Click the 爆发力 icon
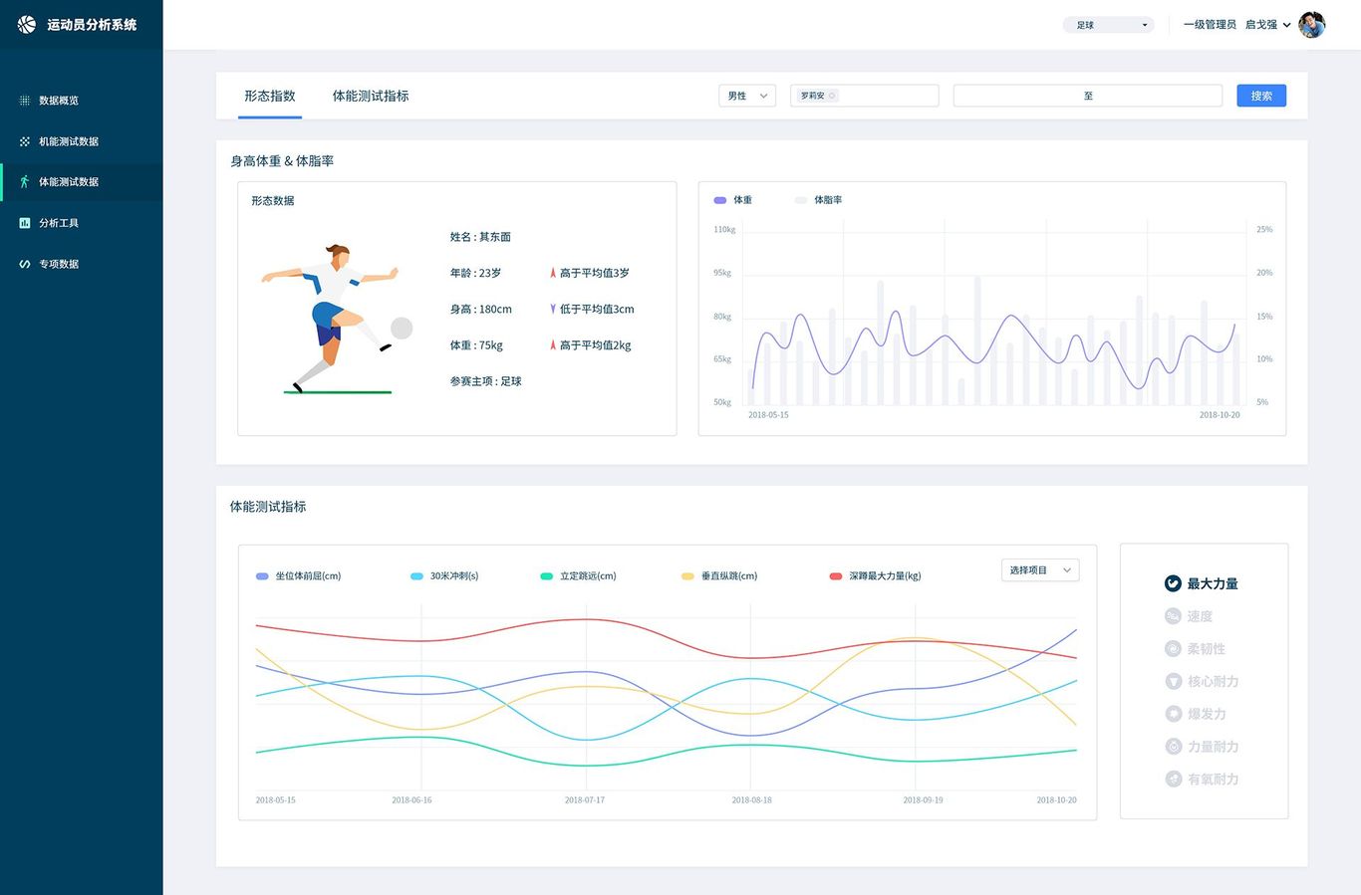 click(x=1174, y=714)
